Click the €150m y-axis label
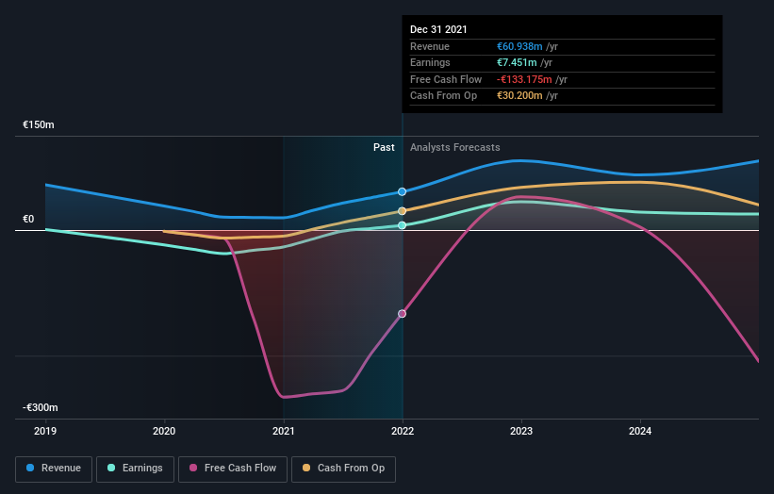This screenshot has width=774, height=494. tap(39, 124)
